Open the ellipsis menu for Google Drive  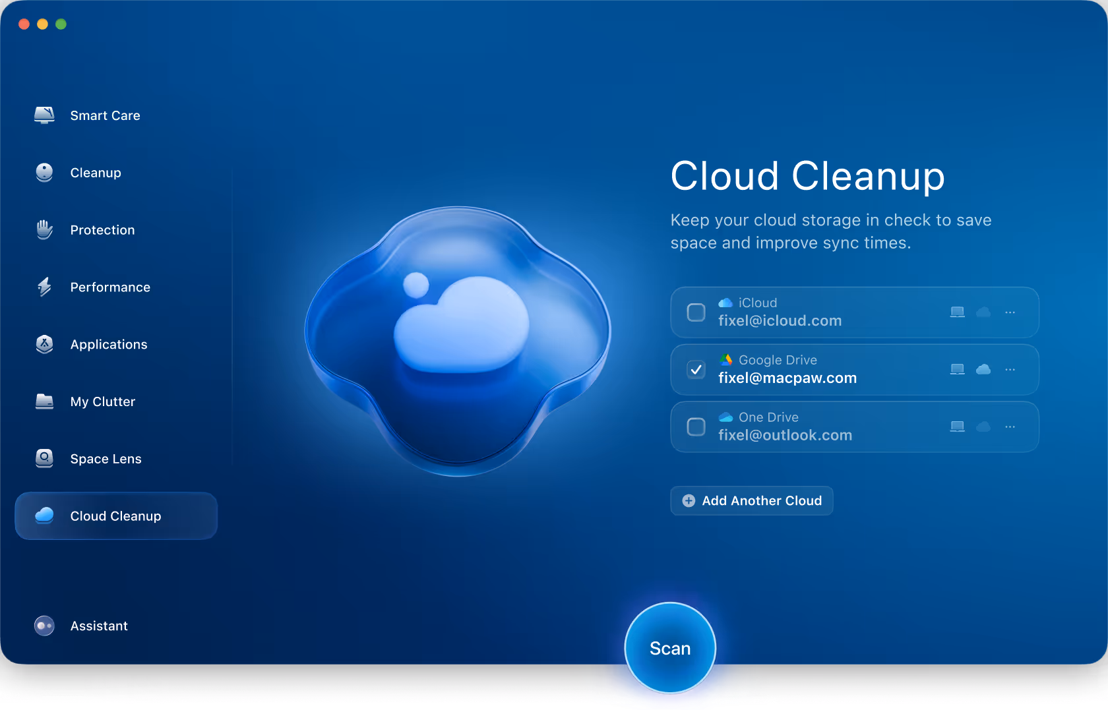(x=1010, y=370)
